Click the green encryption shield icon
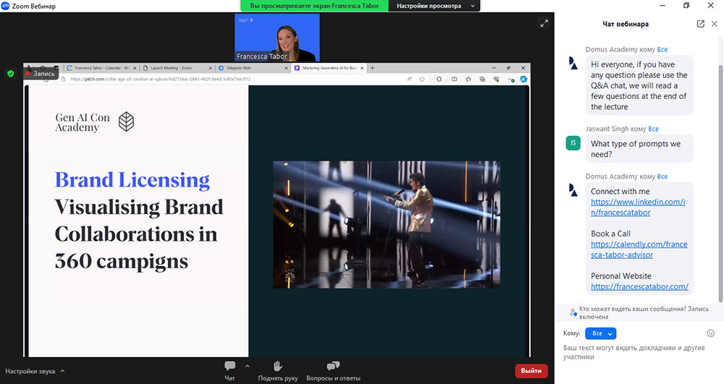Viewport: 724px width, 384px height. pos(11,73)
